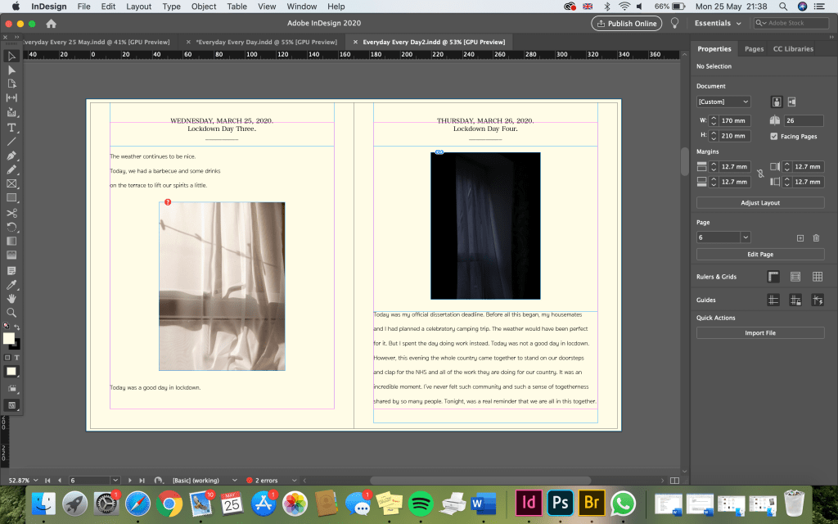
Task: Open the [Custom] document preset dropdown
Action: 723,102
